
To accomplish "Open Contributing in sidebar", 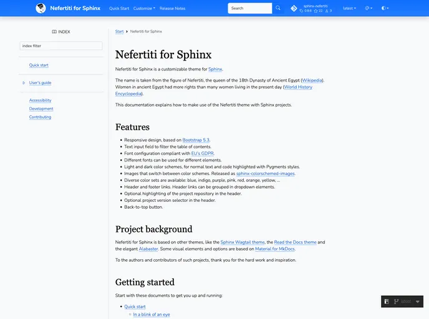I will click(40, 117).
